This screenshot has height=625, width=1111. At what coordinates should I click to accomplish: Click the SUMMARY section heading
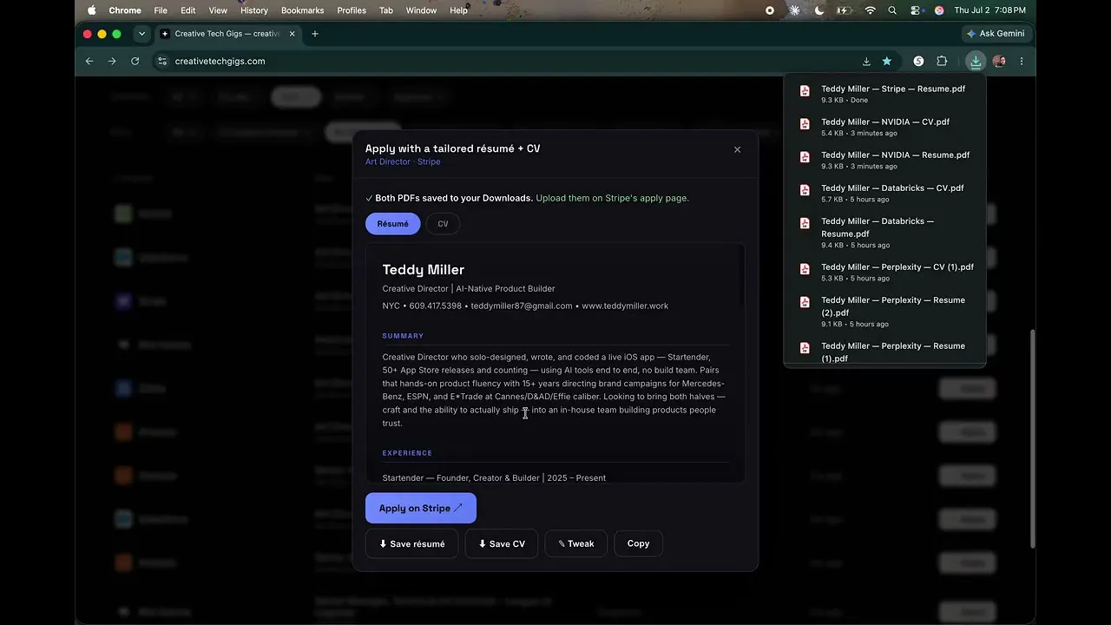[403, 336]
